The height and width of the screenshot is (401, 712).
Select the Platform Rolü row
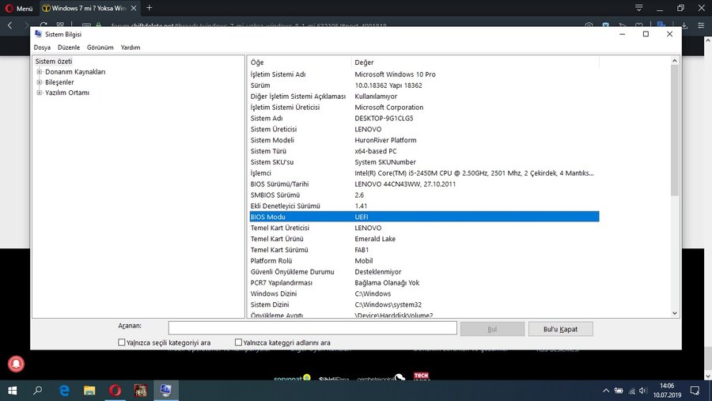coord(424,261)
